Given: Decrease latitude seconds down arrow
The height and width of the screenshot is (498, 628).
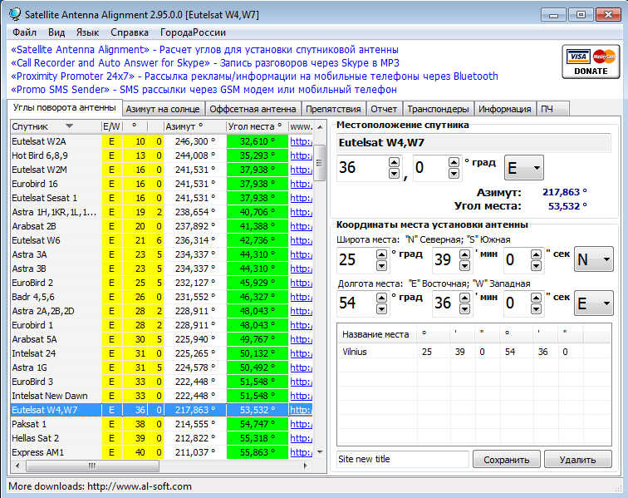Looking at the screenshot, I should pos(536,266).
